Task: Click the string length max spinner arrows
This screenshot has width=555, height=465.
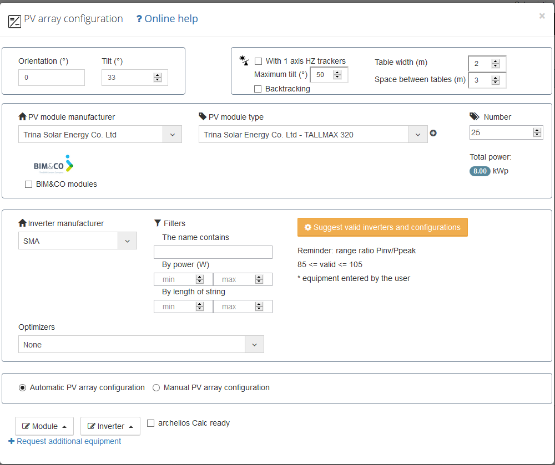Action: pyautogui.click(x=259, y=306)
